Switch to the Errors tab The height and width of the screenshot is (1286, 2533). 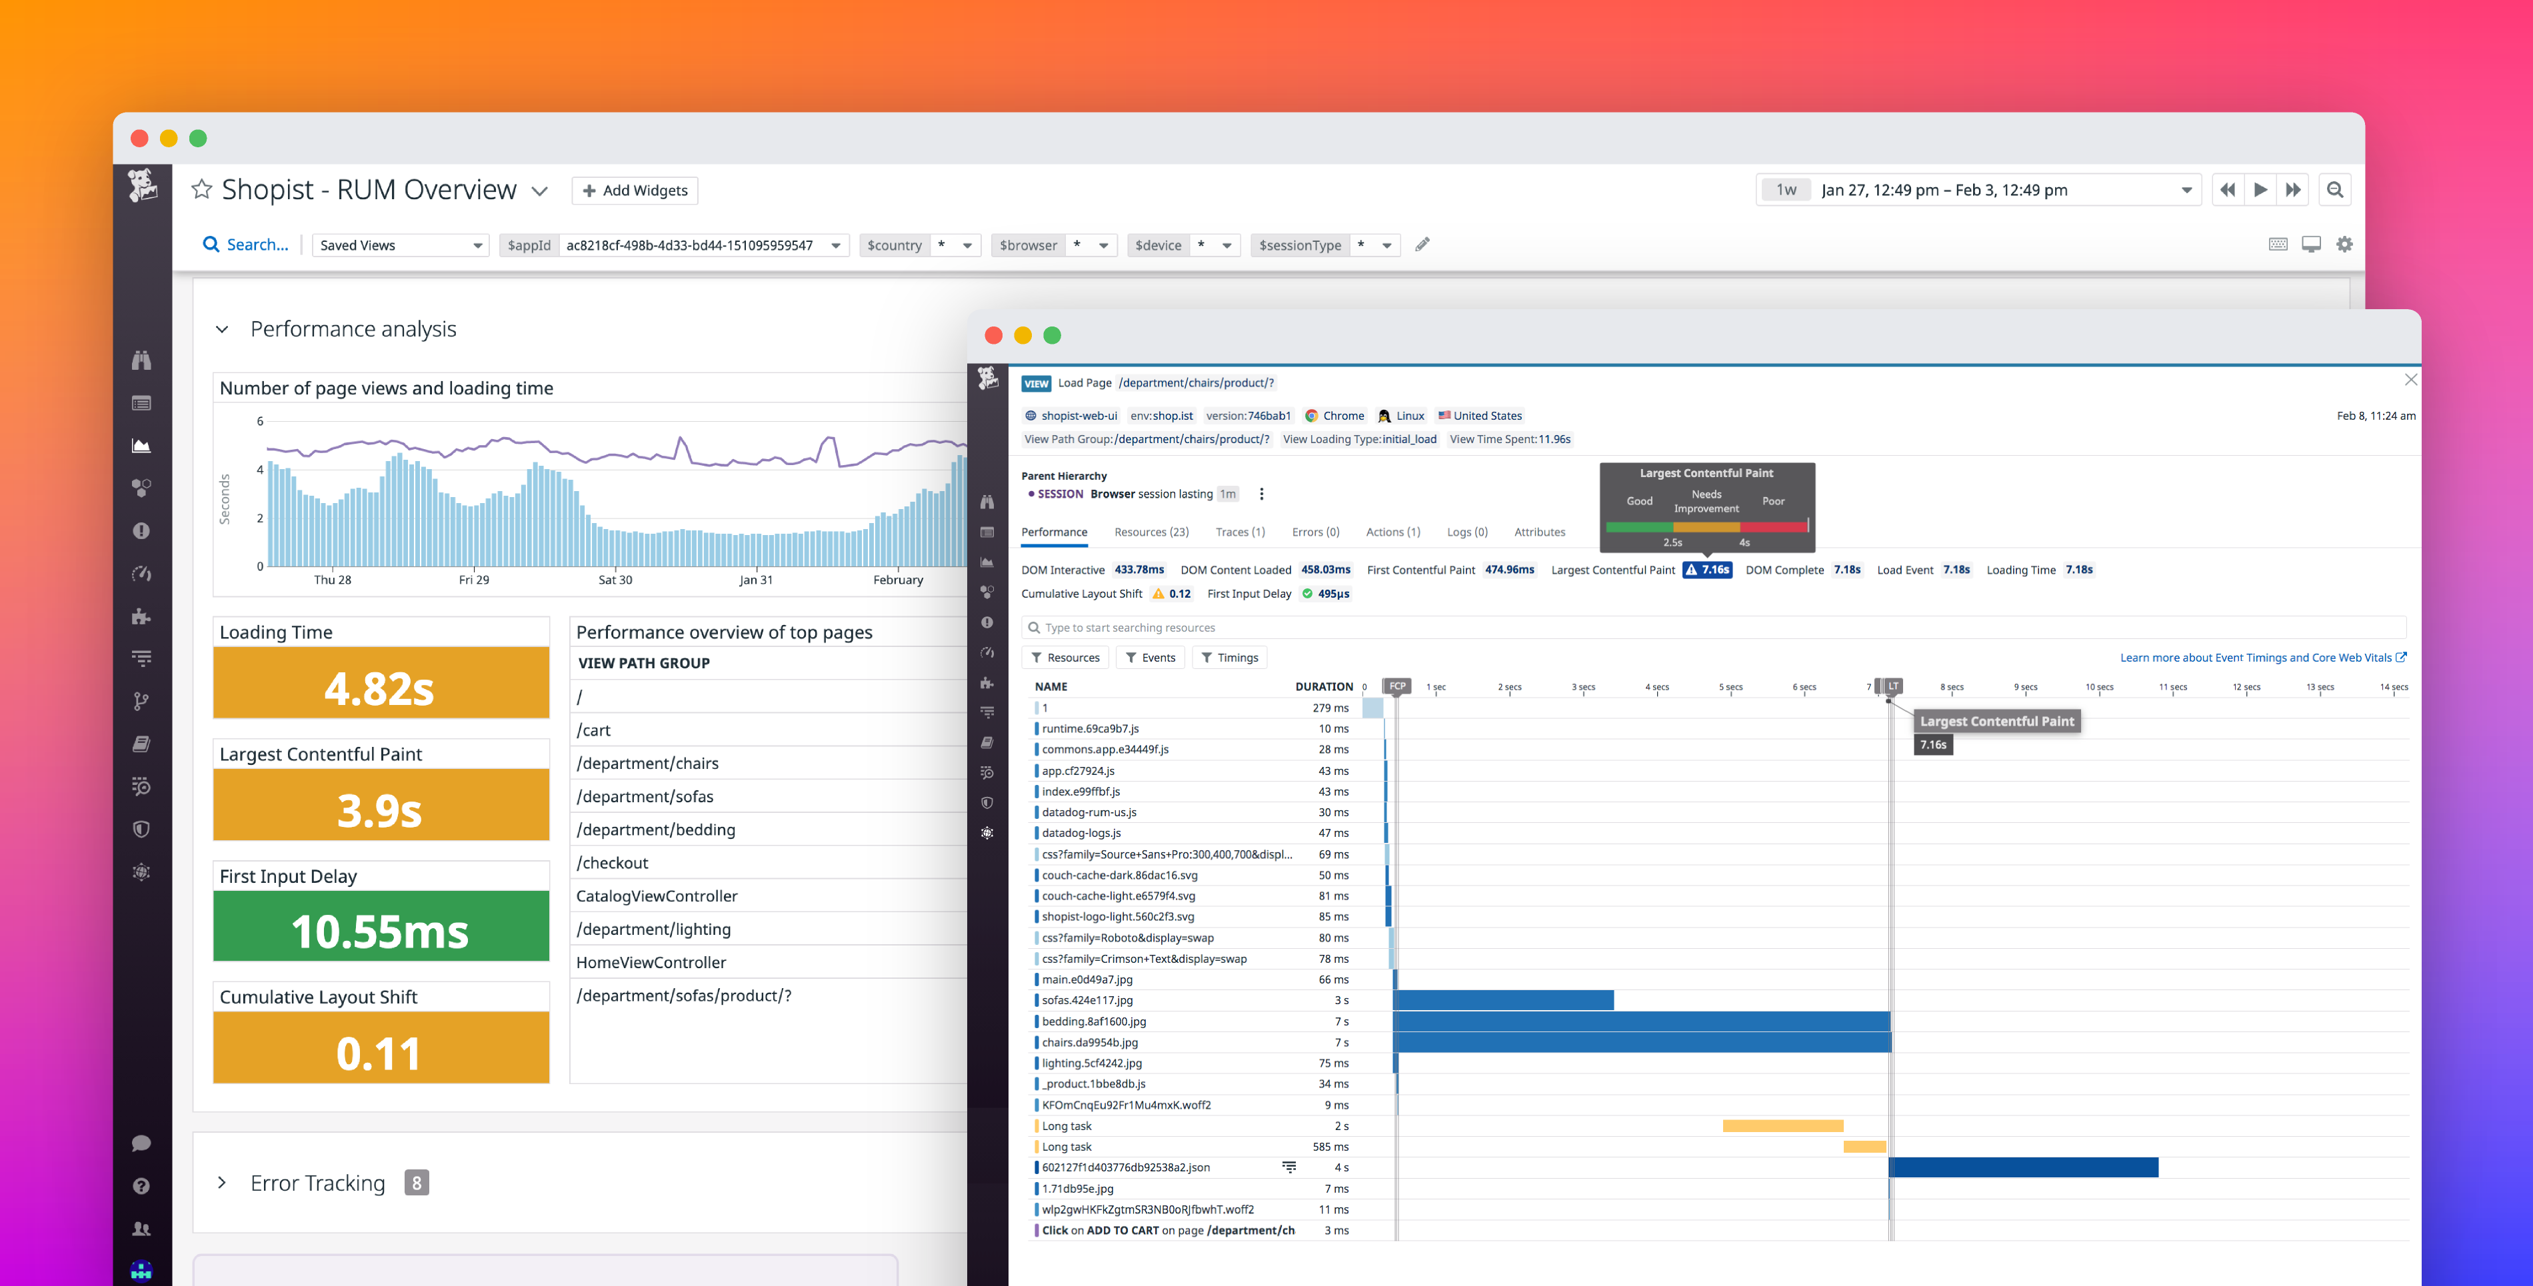[1316, 532]
